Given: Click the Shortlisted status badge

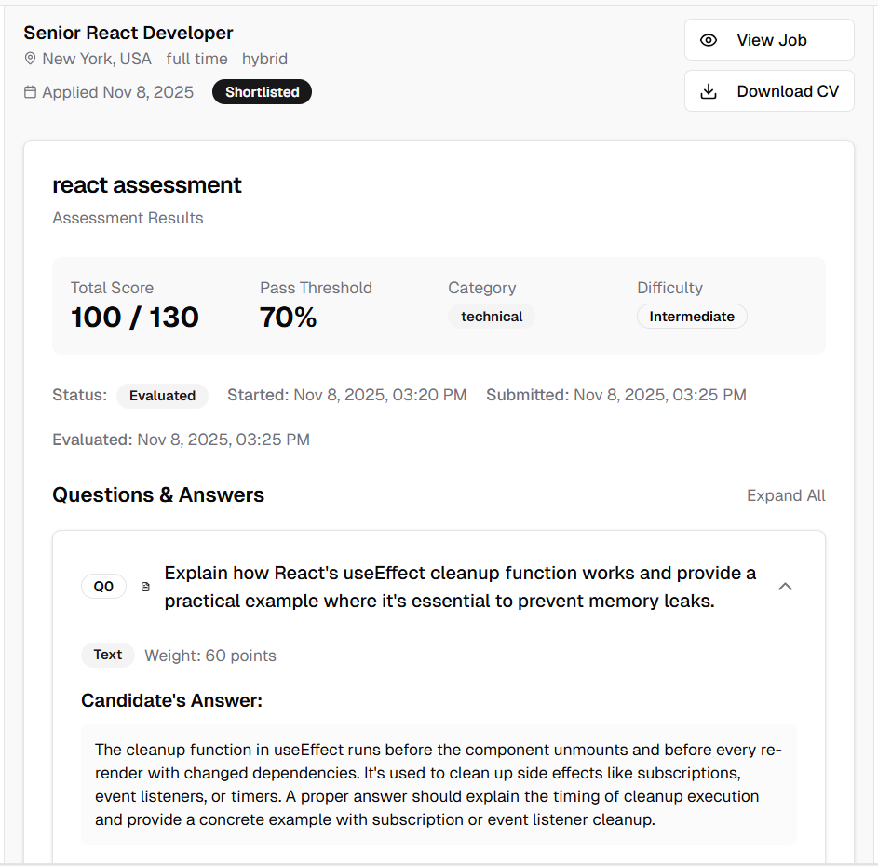Looking at the screenshot, I should point(262,92).
